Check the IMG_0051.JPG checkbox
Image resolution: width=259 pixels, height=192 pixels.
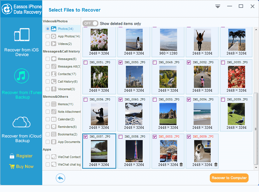[x=86, y=62]
